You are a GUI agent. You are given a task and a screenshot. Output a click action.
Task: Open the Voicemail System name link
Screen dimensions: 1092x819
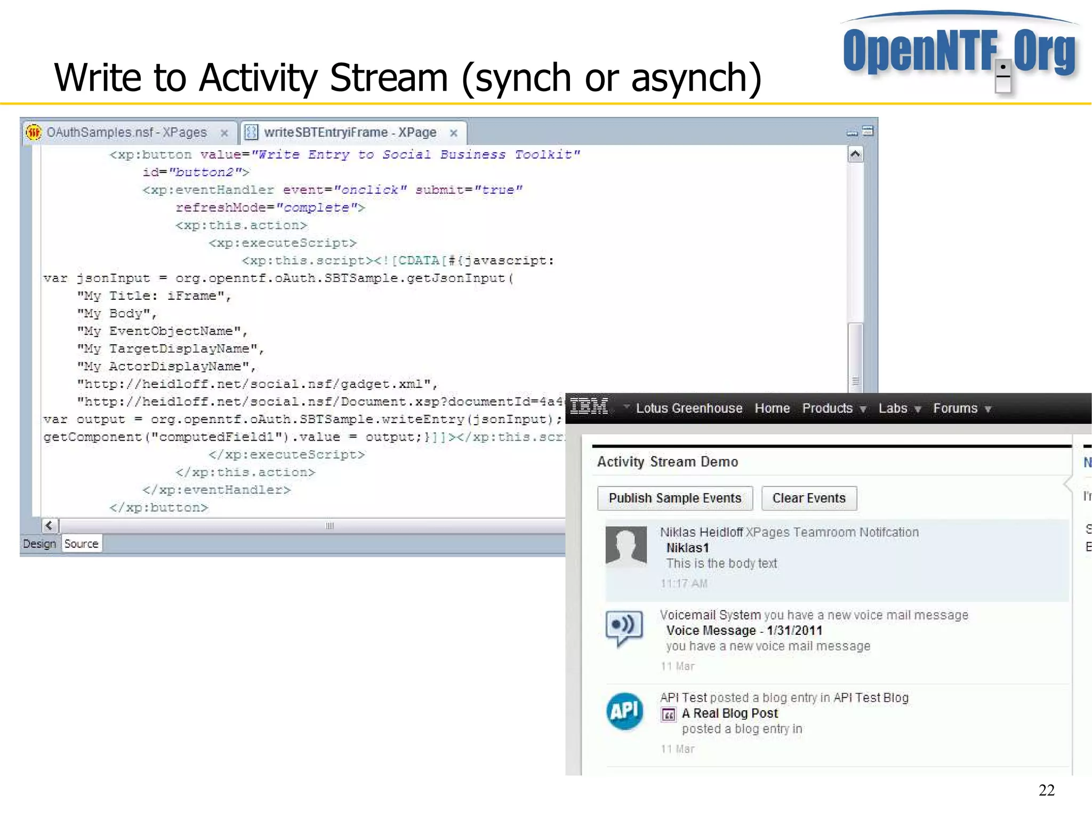point(710,615)
